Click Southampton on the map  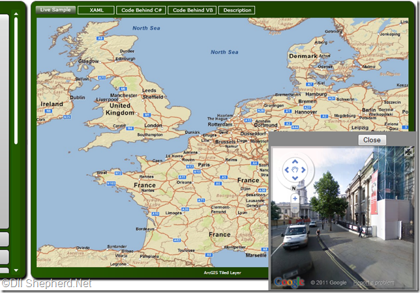pyautogui.click(x=150, y=135)
